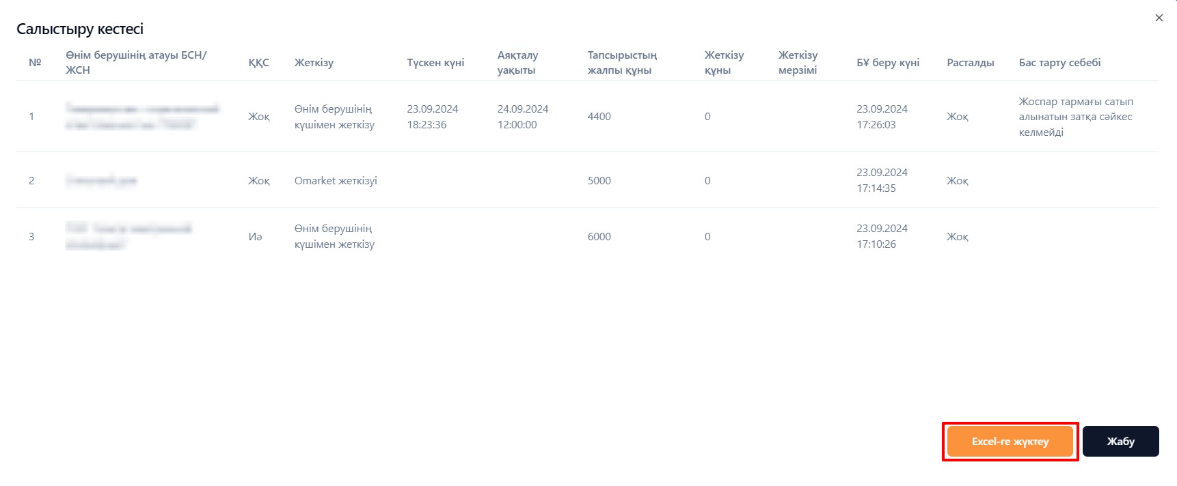
Task: Click the Аяқталу уақыты column header
Action: (x=517, y=62)
